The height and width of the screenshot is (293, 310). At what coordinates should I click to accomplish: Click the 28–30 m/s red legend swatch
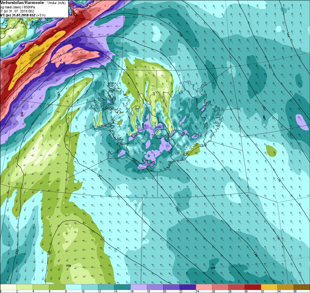coord(237,287)
